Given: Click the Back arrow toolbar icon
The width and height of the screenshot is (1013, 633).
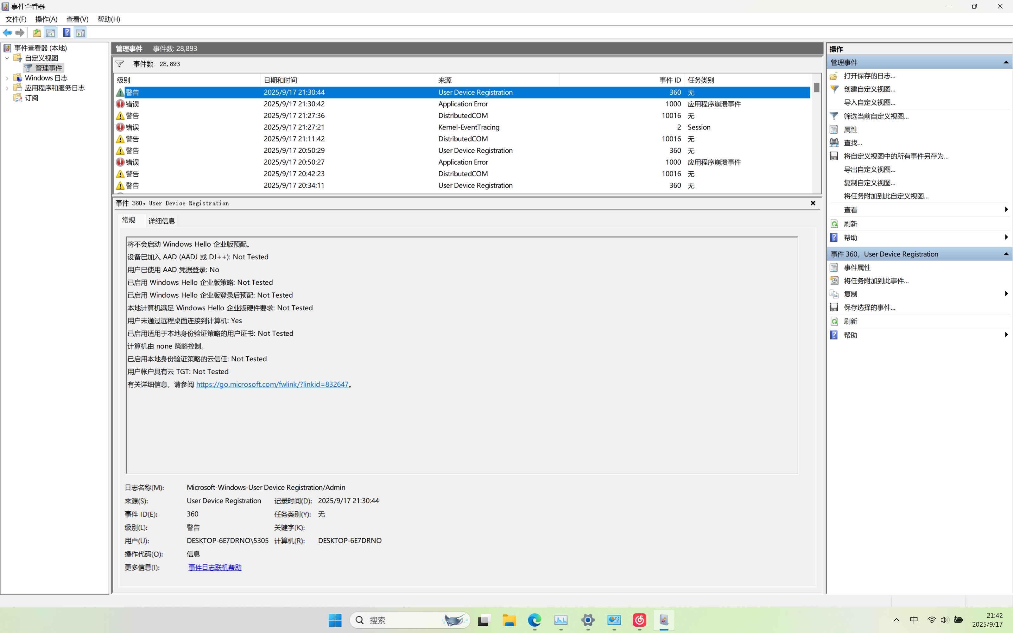Looking at the screenshot, I should pos(7,33).
